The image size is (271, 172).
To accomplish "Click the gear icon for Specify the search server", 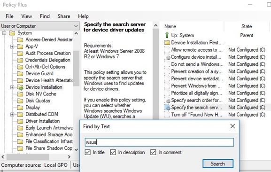I will pos(168,108).
